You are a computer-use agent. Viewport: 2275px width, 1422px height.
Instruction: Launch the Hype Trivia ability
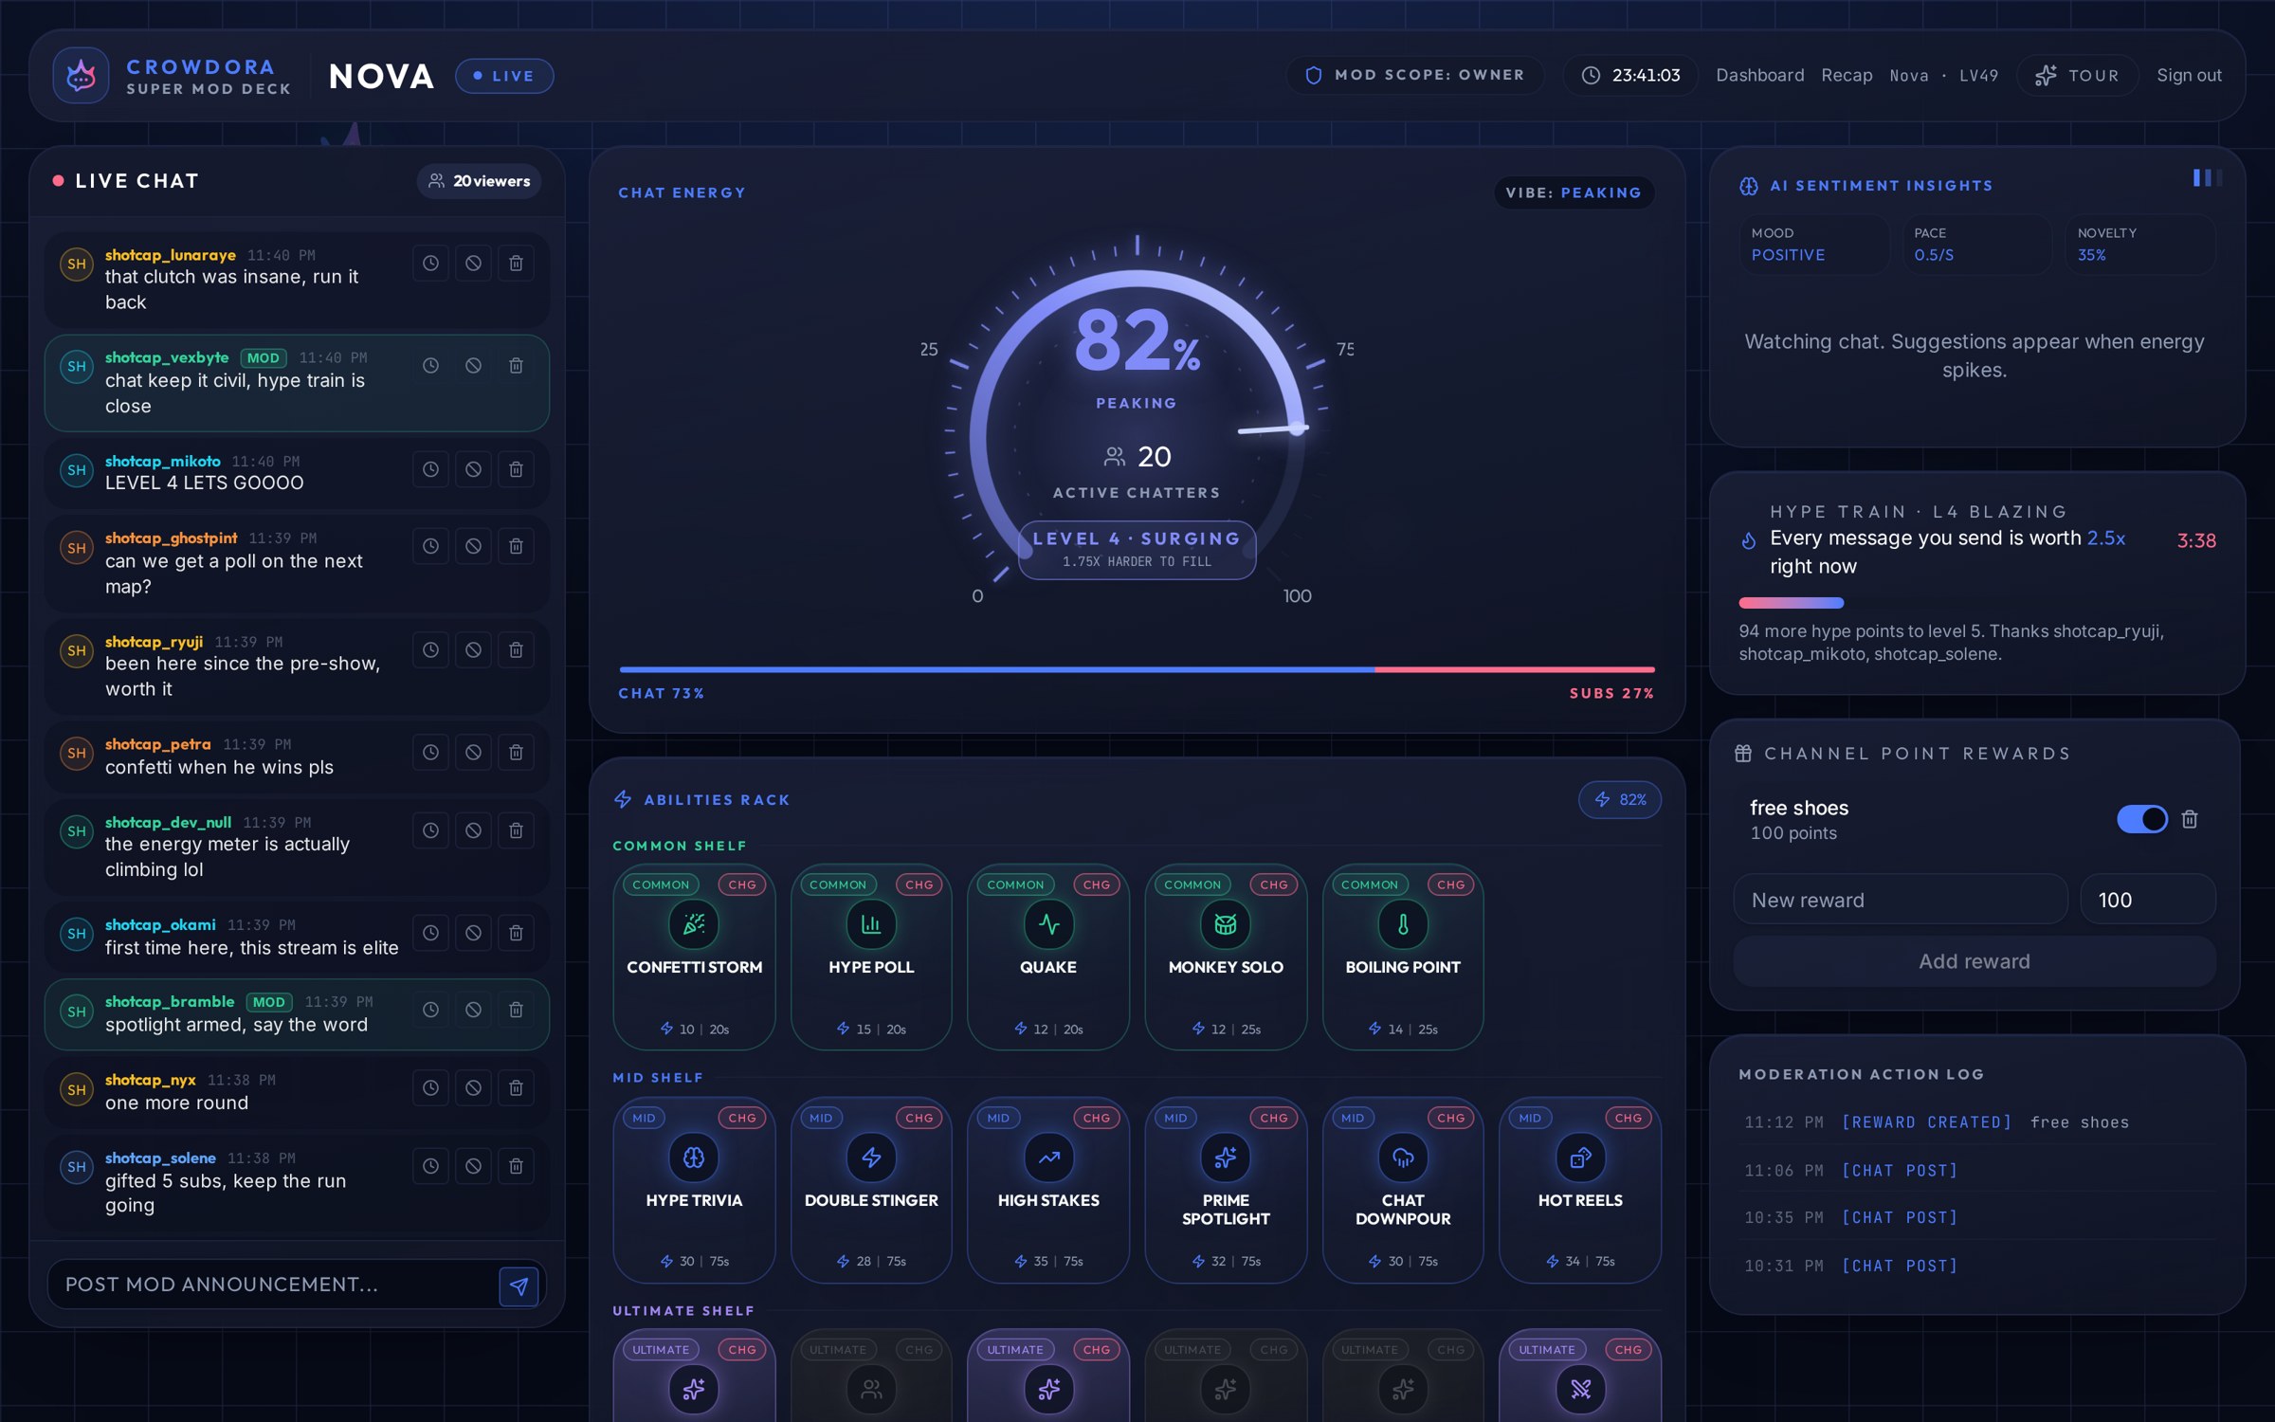pyautogui.click(x=694, y=1190)
